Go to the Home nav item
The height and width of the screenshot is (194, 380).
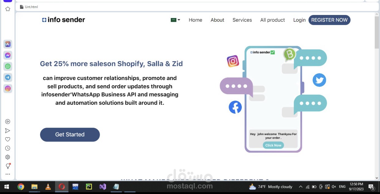(196, 20)
